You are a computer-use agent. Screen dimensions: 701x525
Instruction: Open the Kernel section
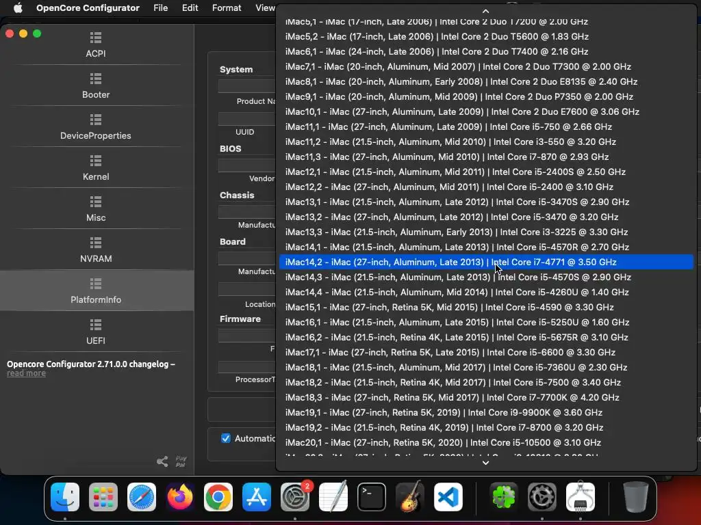pos(96,168)
